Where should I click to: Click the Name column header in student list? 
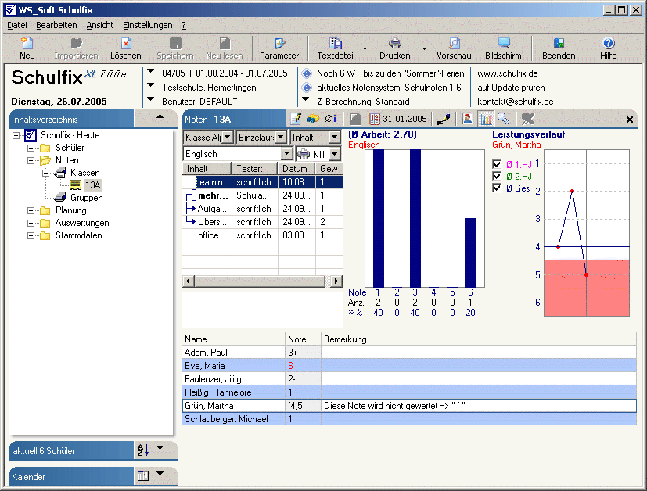[x=234, y=339]
